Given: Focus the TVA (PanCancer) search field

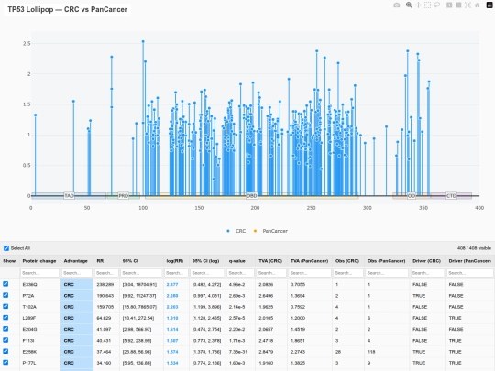Looking at the screenshot, I should 310,273.
